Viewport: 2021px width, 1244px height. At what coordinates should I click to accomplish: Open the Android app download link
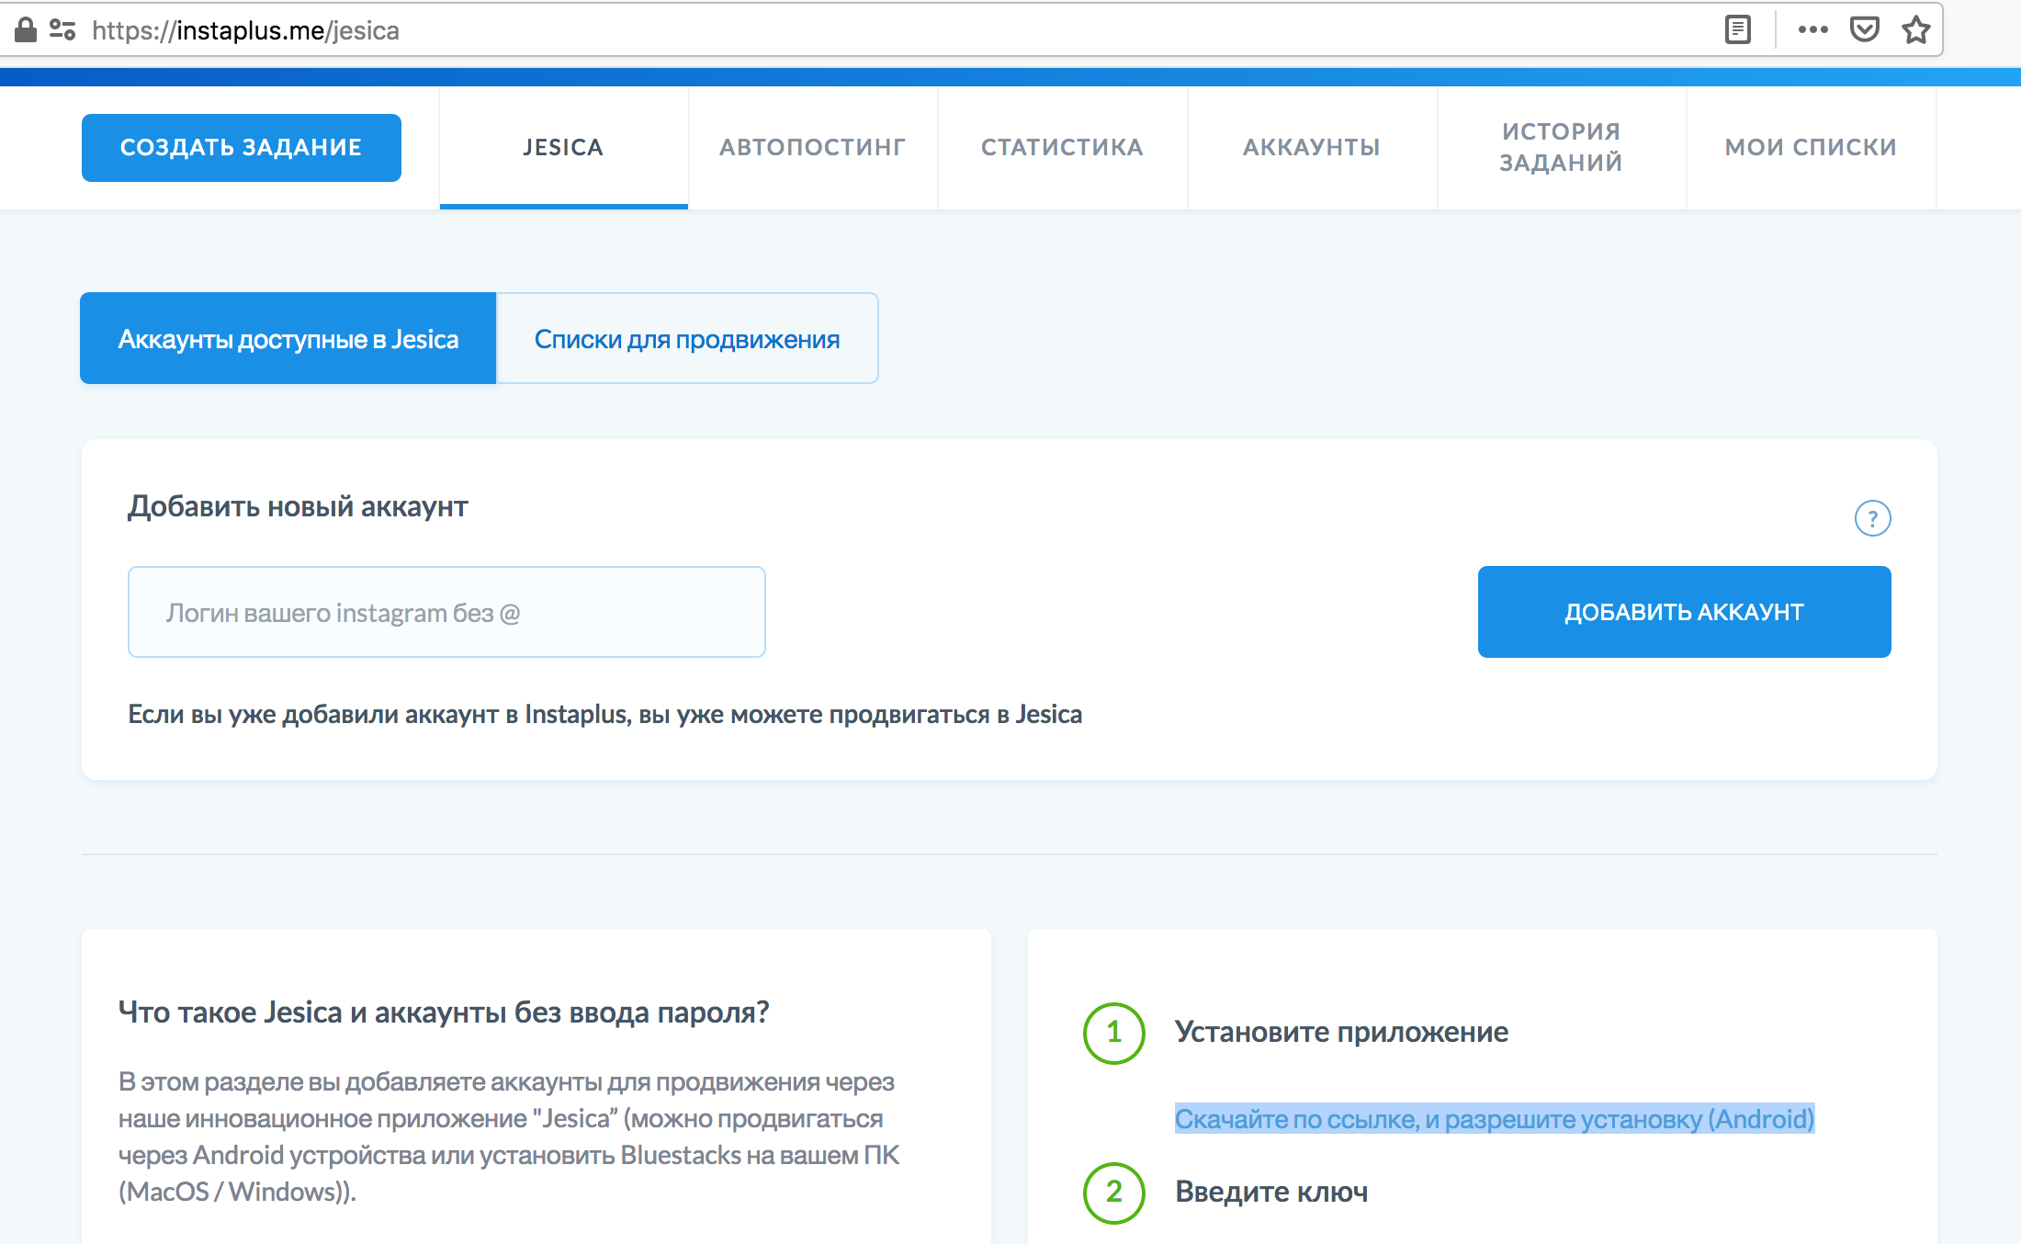coord(1494,1119)
